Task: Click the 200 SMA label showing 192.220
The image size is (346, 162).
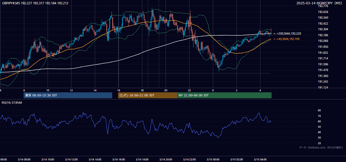Action: tap(287, 33)
